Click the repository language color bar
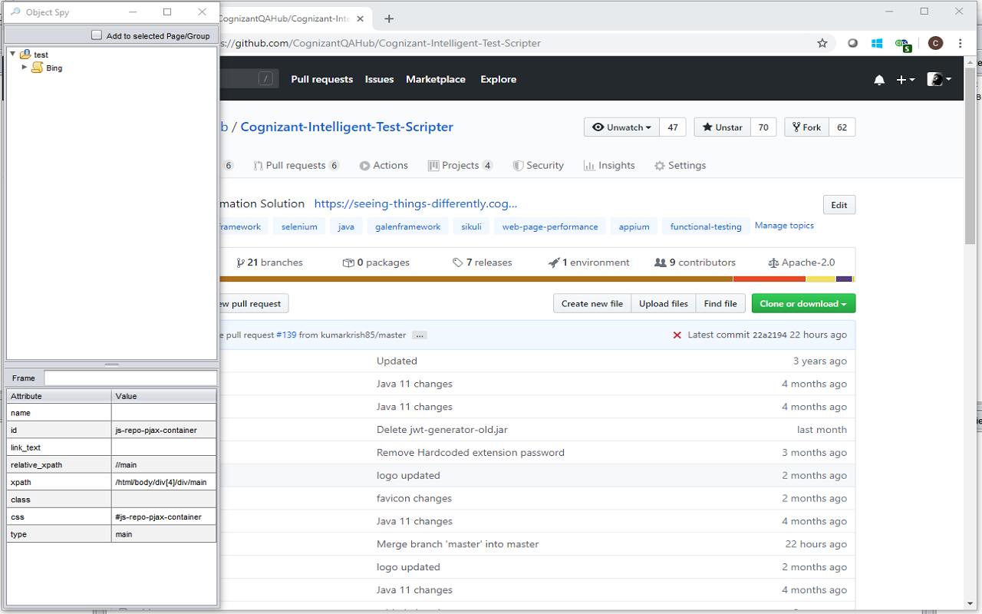The image size is (982, 614). [x=537, y=281]
